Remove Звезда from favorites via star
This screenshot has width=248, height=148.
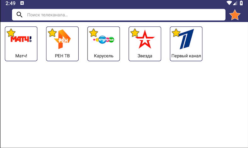tap(135, 33)
